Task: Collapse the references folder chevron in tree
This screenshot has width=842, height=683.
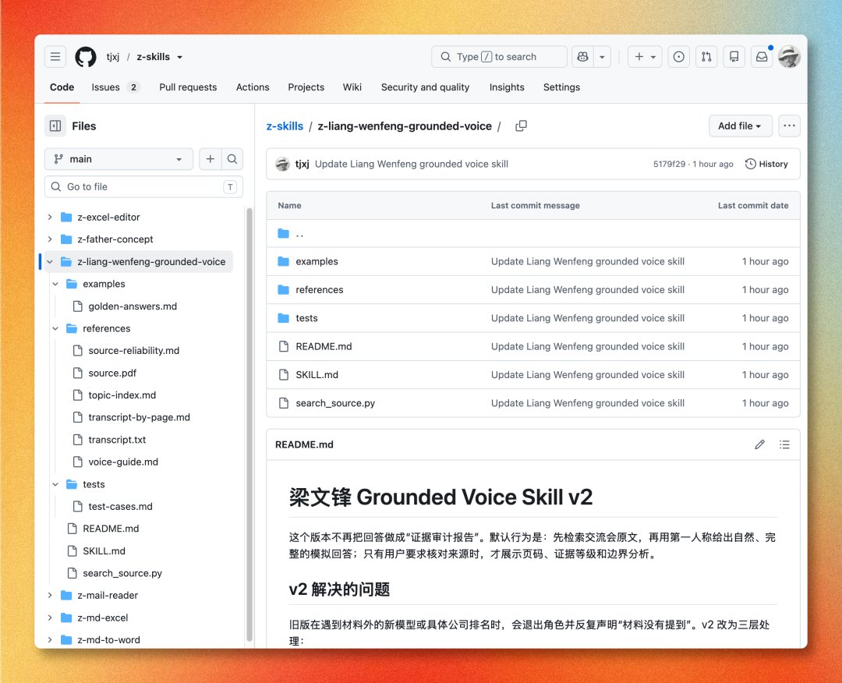Action: [x=55, y=328]
